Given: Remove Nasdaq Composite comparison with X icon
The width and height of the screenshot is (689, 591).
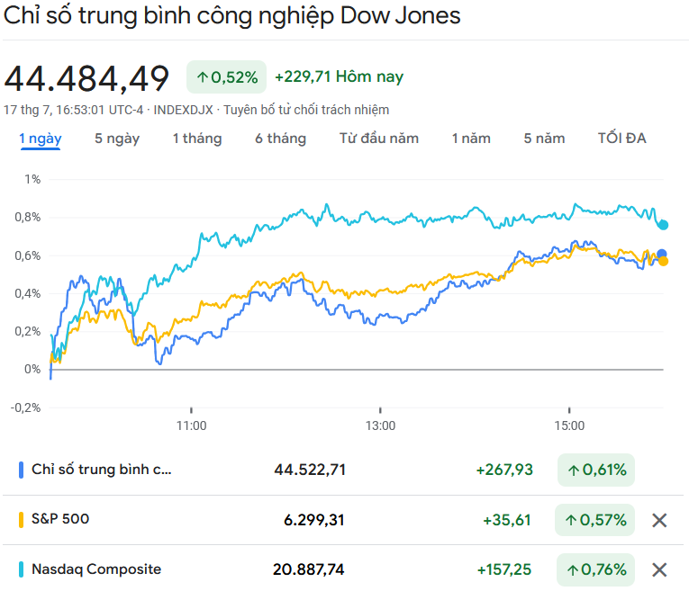Looking at the screenshot, I should click(x=659, y=569).
